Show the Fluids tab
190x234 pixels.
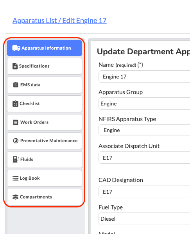(45, 159)
